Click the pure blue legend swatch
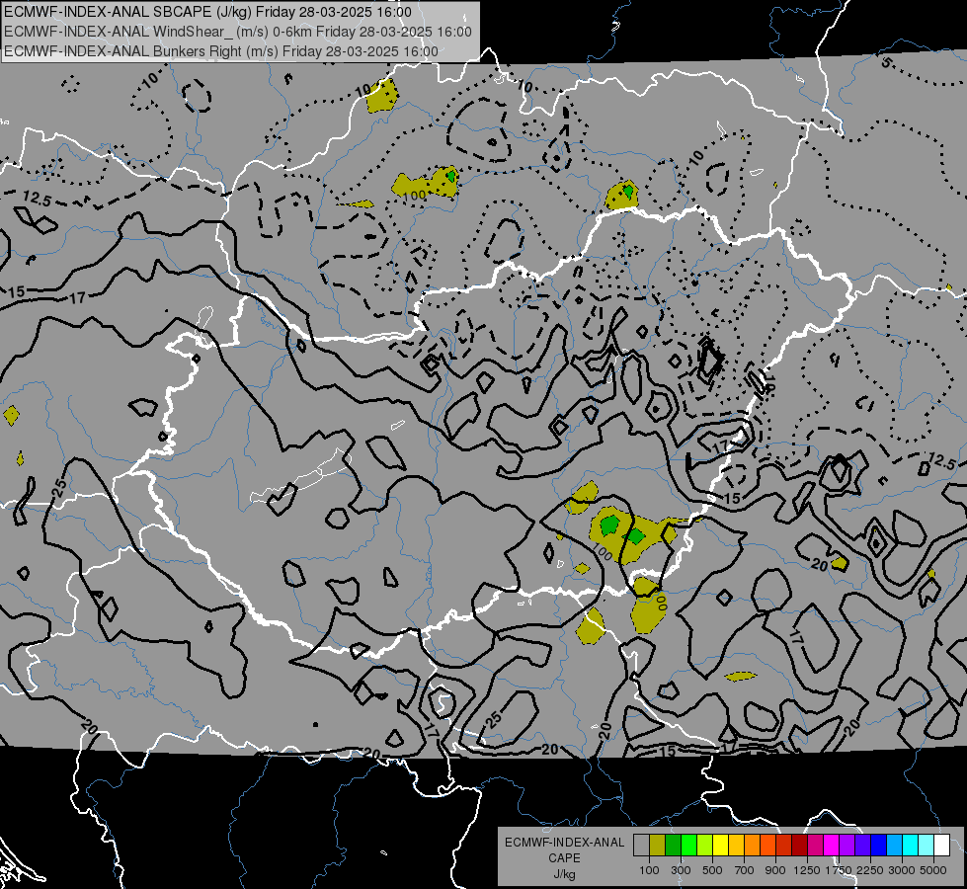This screenshot has height=889, width=967. 879,846
